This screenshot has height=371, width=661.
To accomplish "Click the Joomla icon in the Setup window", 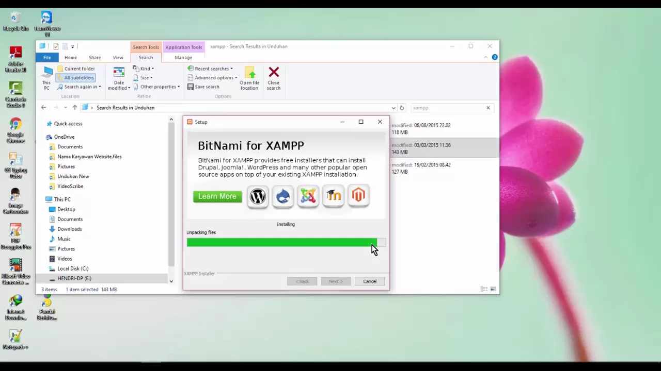I will (x=308, y=196).
